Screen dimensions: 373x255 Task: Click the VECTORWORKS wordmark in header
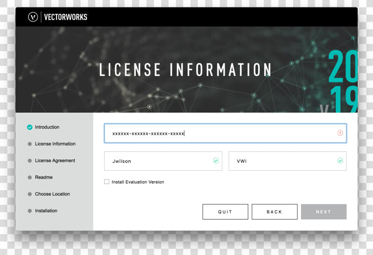[x=66, y=17]
